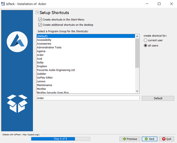Choose Focusrite Audio Engineering Ltd group
This screenshot has width=177, height=143.
point(56,70)
